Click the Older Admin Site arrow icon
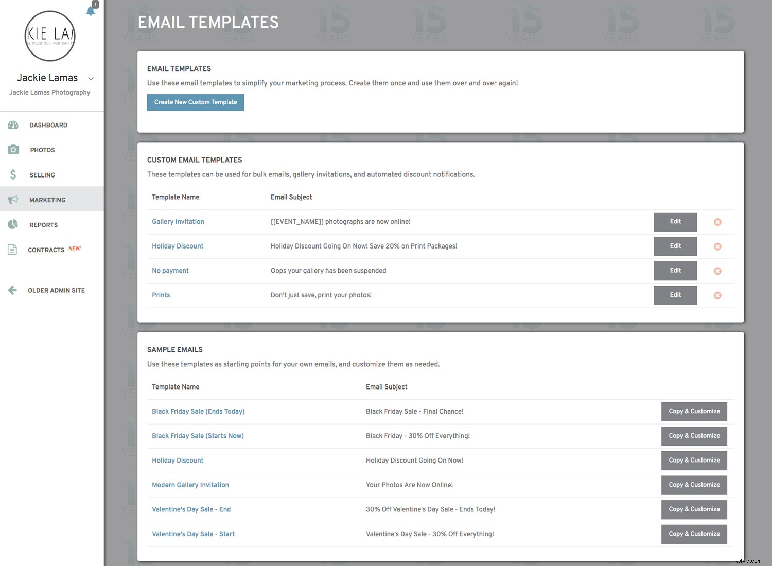The height and width of the screenshot is (566, 772). coord(13,290)
